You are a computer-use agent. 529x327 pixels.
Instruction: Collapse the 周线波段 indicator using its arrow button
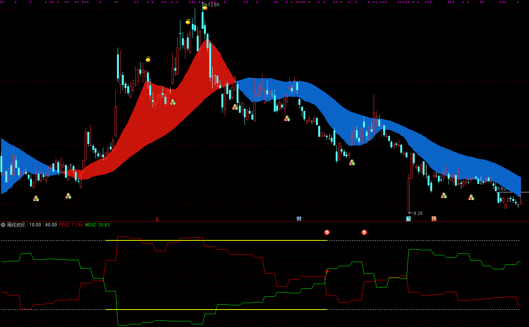(3, 225)
